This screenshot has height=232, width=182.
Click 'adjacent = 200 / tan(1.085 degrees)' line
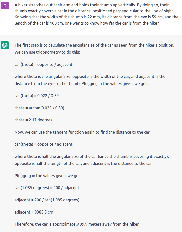(x=47, y=200)
